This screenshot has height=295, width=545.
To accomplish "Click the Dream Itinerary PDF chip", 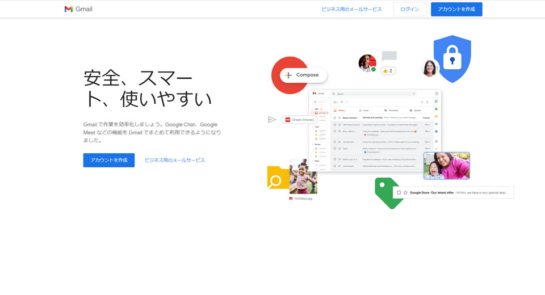I will [x=299, y=120].
